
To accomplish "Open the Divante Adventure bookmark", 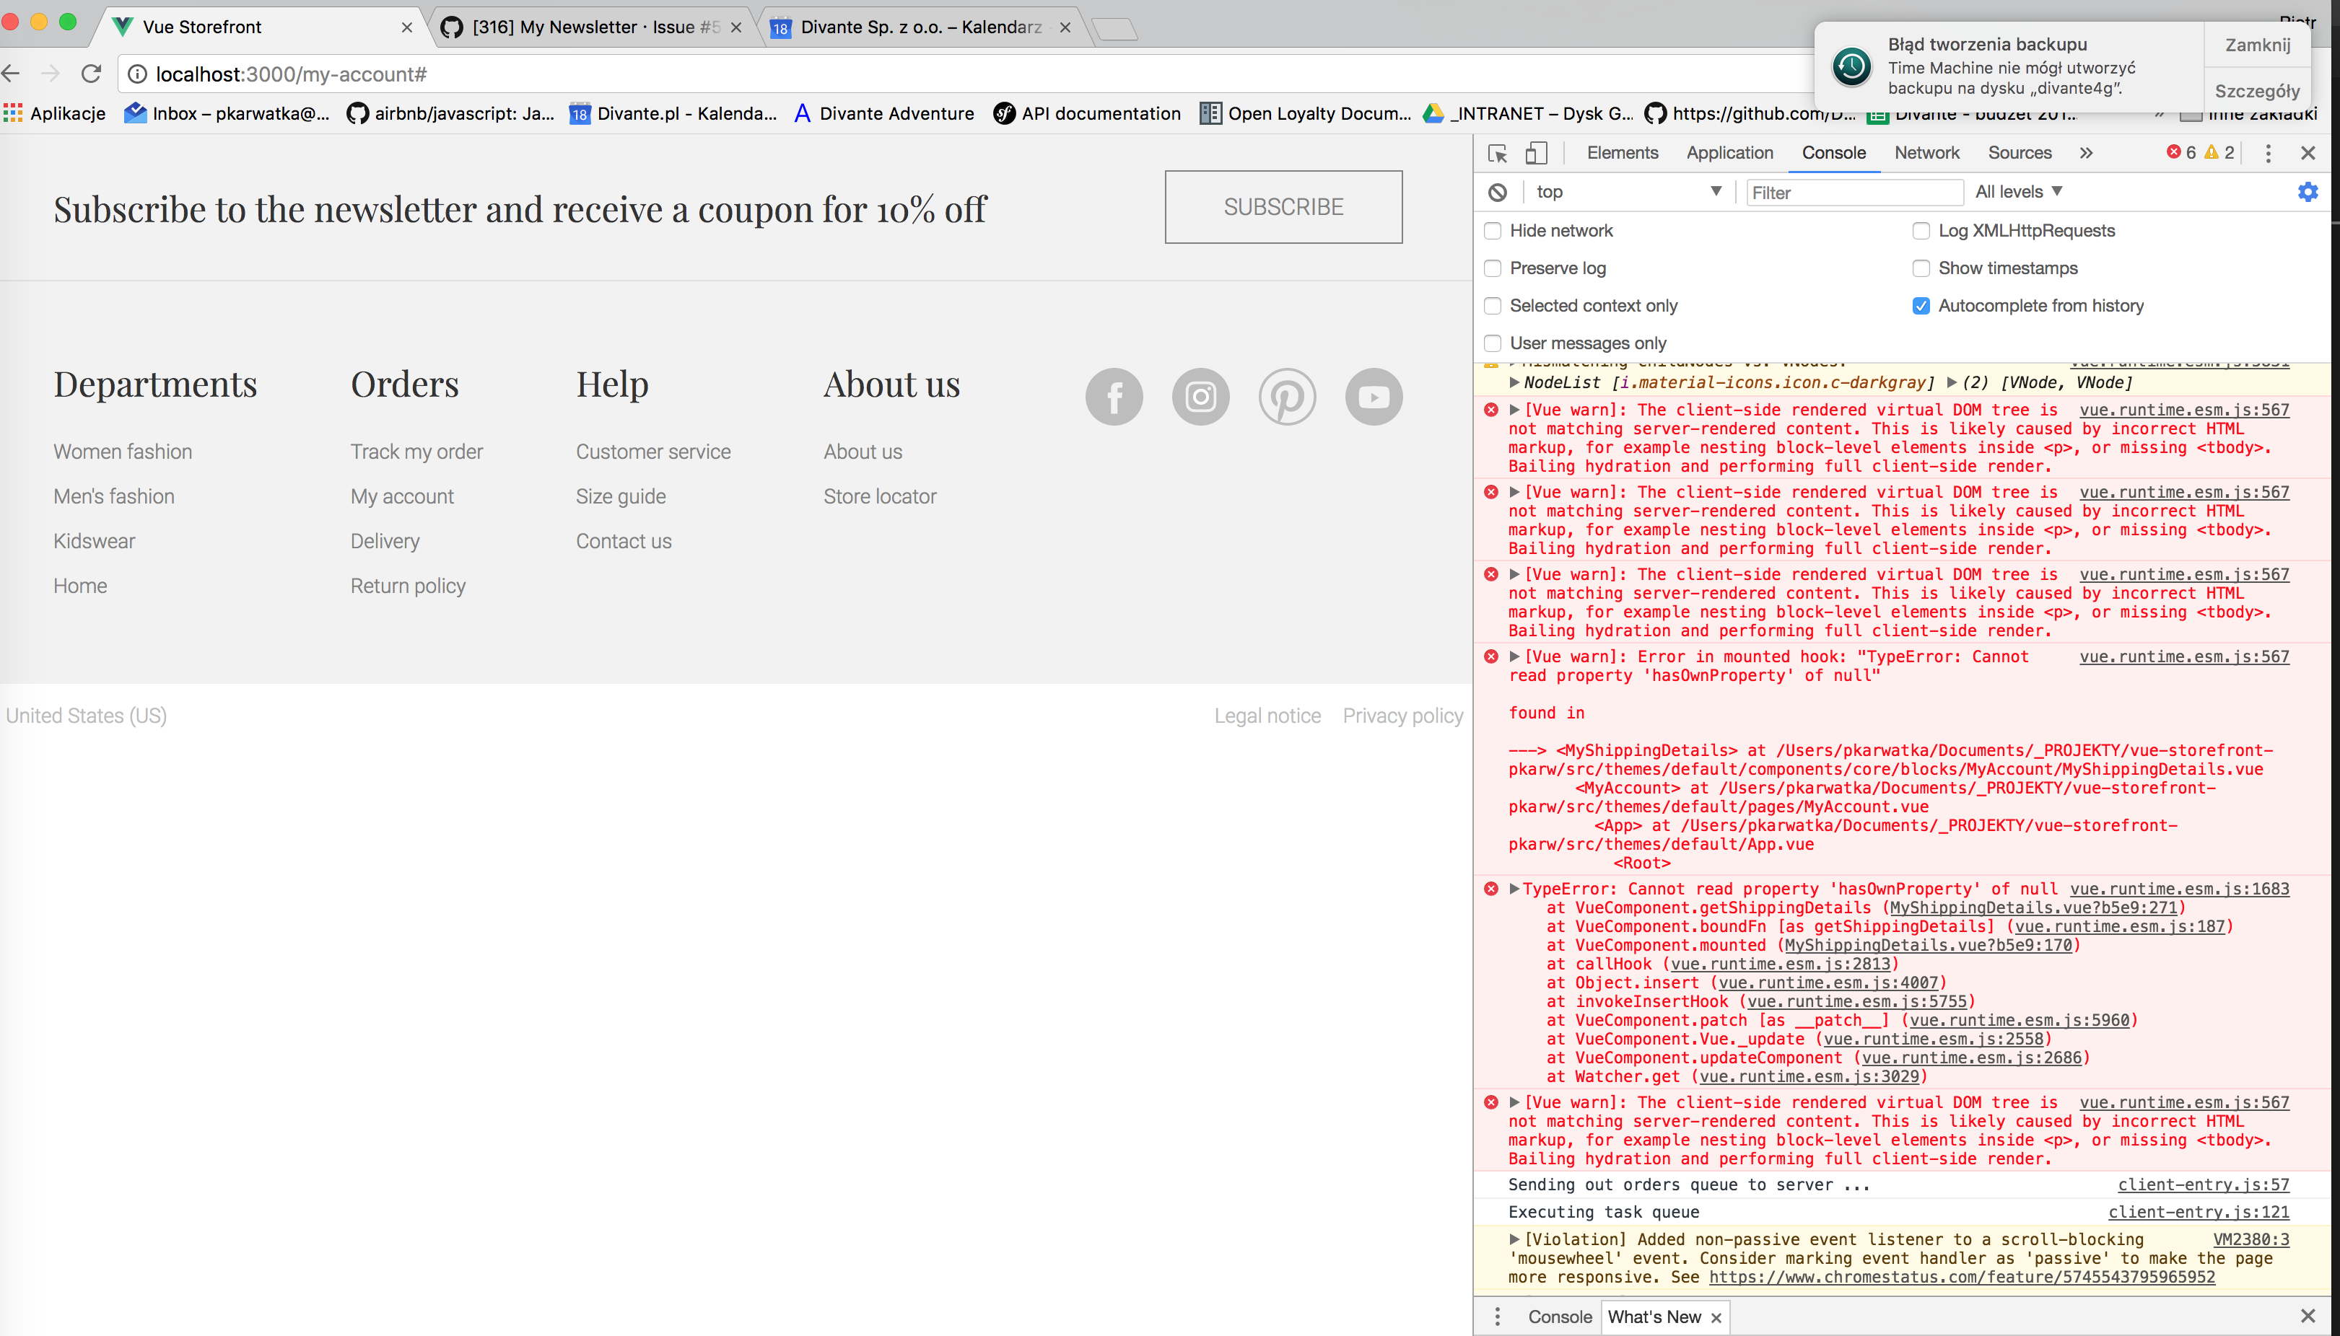I will [884, 113].
